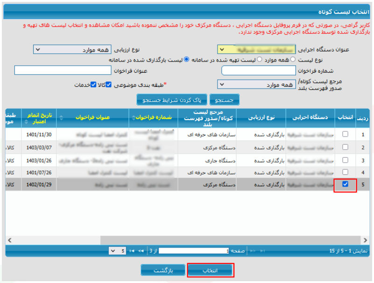This screenshot has height=283, width=374.
Task: Open the مرجع لیست کوتاه dropdown
Action: tap(256, 84)
